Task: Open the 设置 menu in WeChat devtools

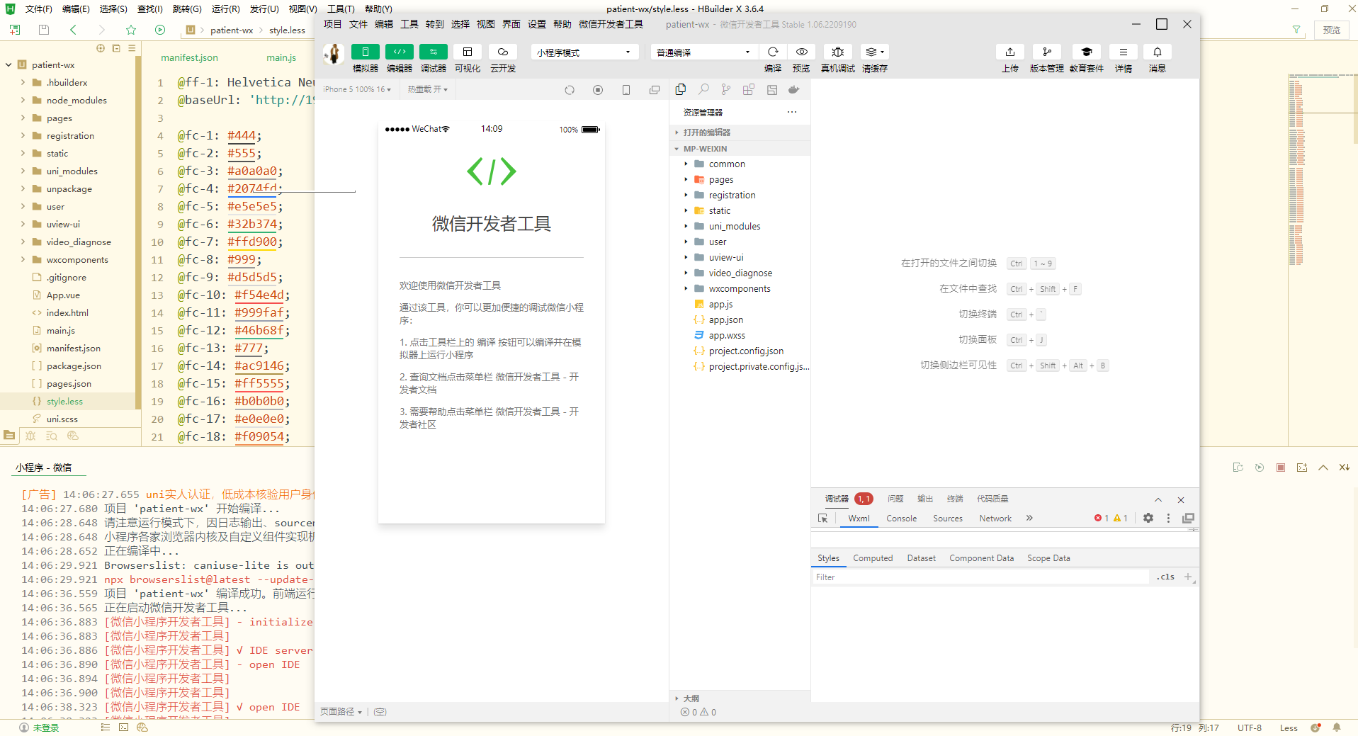Action: coord(537,24)
